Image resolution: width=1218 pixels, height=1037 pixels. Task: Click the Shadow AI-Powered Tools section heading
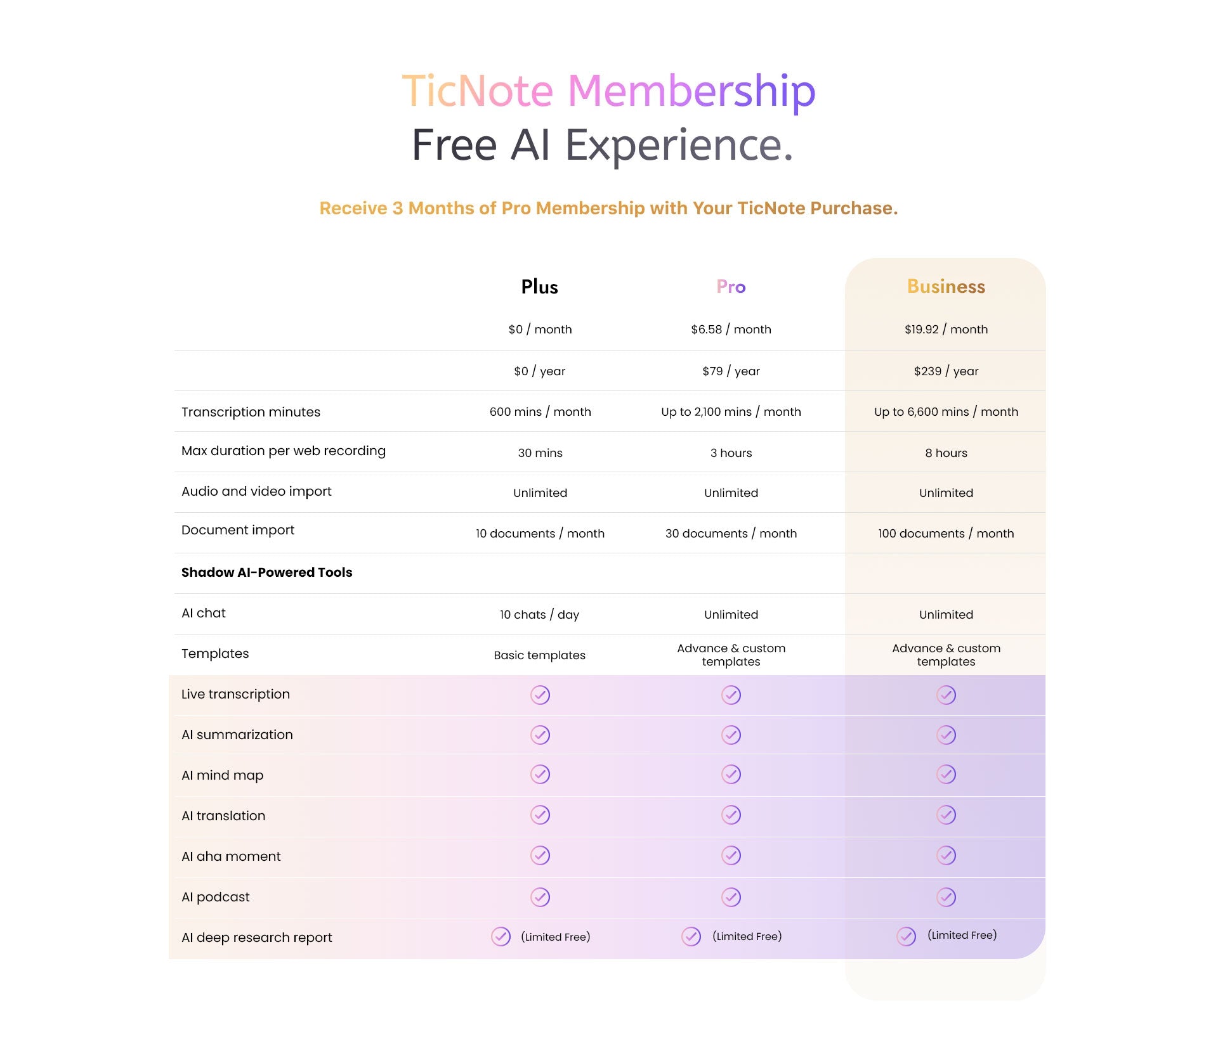(x=266, y=572)
